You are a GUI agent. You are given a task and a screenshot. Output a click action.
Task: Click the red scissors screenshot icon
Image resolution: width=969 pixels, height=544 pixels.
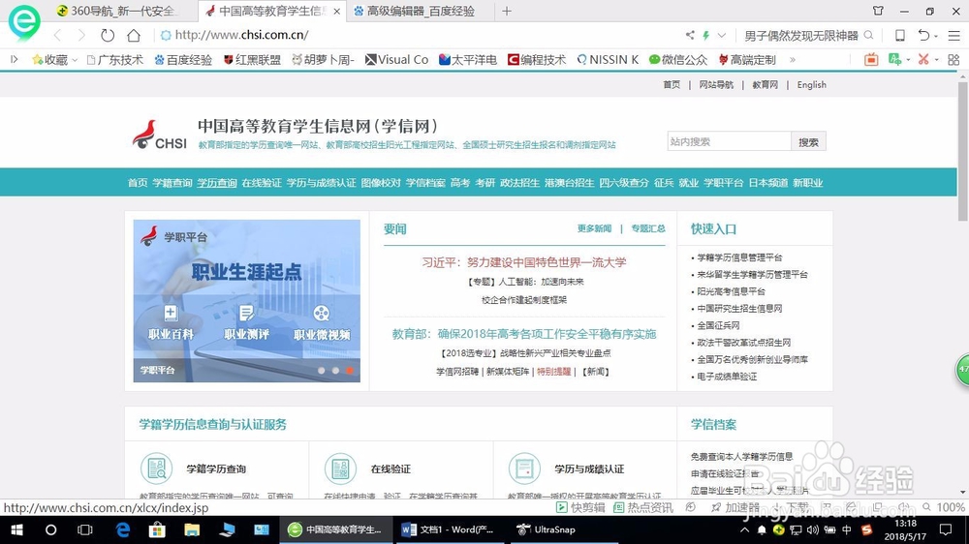tap(923, 59)
